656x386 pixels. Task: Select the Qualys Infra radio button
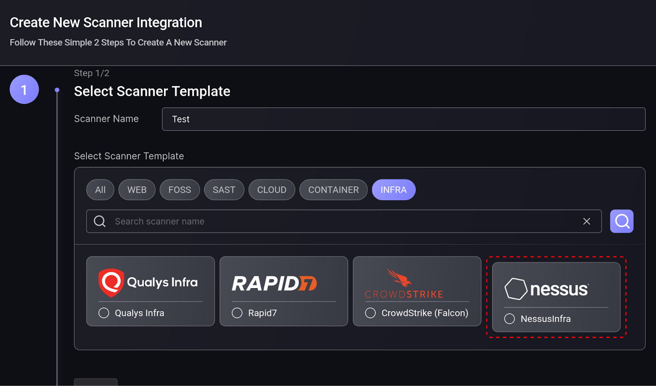104,313
